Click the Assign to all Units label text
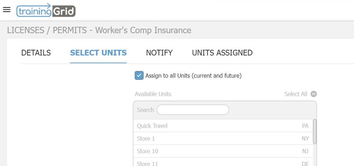 [193, 75]
